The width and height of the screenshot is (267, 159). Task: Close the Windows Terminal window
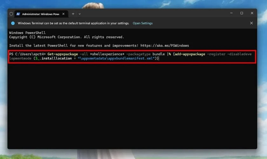click(x=252, y=13)
